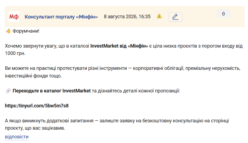Open the Консультант порталу «Мінфін» profile
The image size is (248, 143).
tap(61, 17)
